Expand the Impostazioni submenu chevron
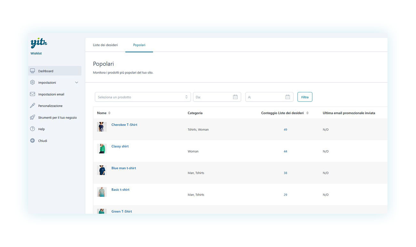Screen dimensions: 416x247 pos(76,82)
